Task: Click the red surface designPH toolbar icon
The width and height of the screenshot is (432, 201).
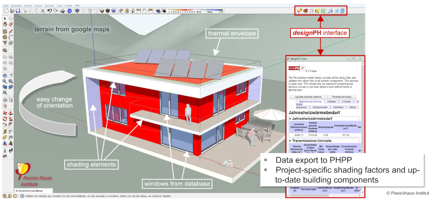Action: click(305, 11)
